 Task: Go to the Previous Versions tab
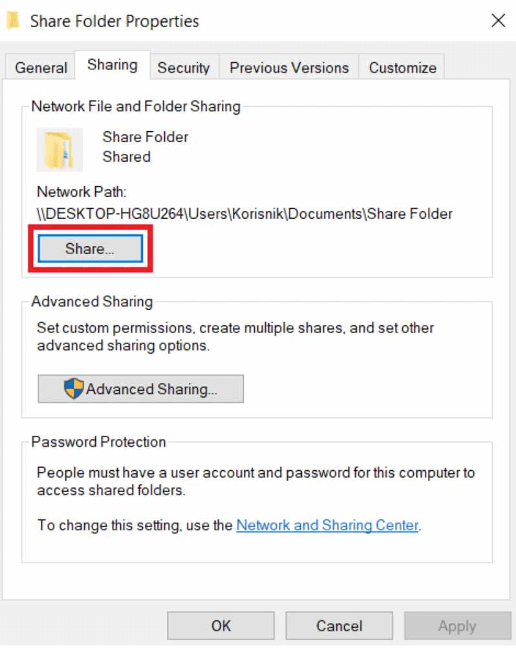(x=289, y=68)
